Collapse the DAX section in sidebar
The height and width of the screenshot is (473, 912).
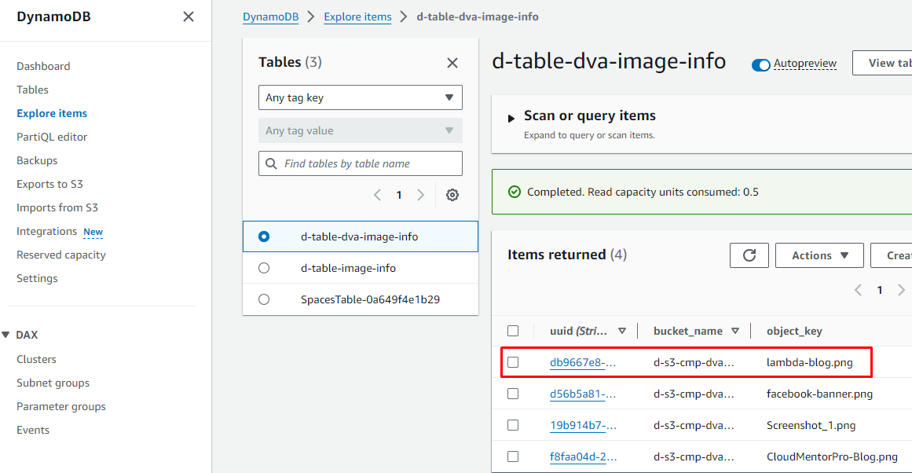(6, 335)
